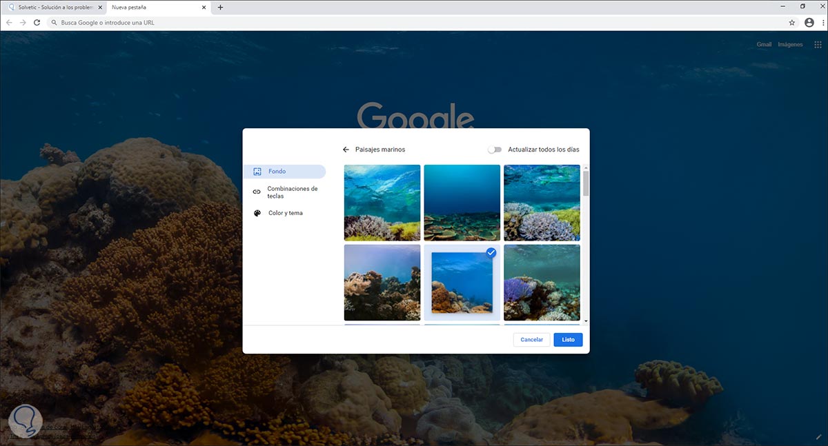This screenshot has height=446, width=828.
Task: Click the scrollbar down arrow in gallery
Action: pyautogui.click(x=586, y=321)
